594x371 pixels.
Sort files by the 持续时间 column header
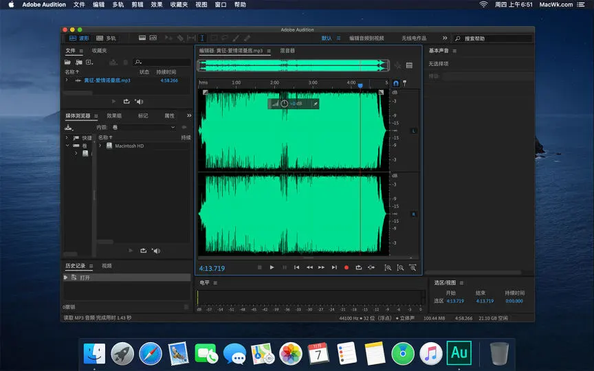pyautogui.click(x=166, y=71)
